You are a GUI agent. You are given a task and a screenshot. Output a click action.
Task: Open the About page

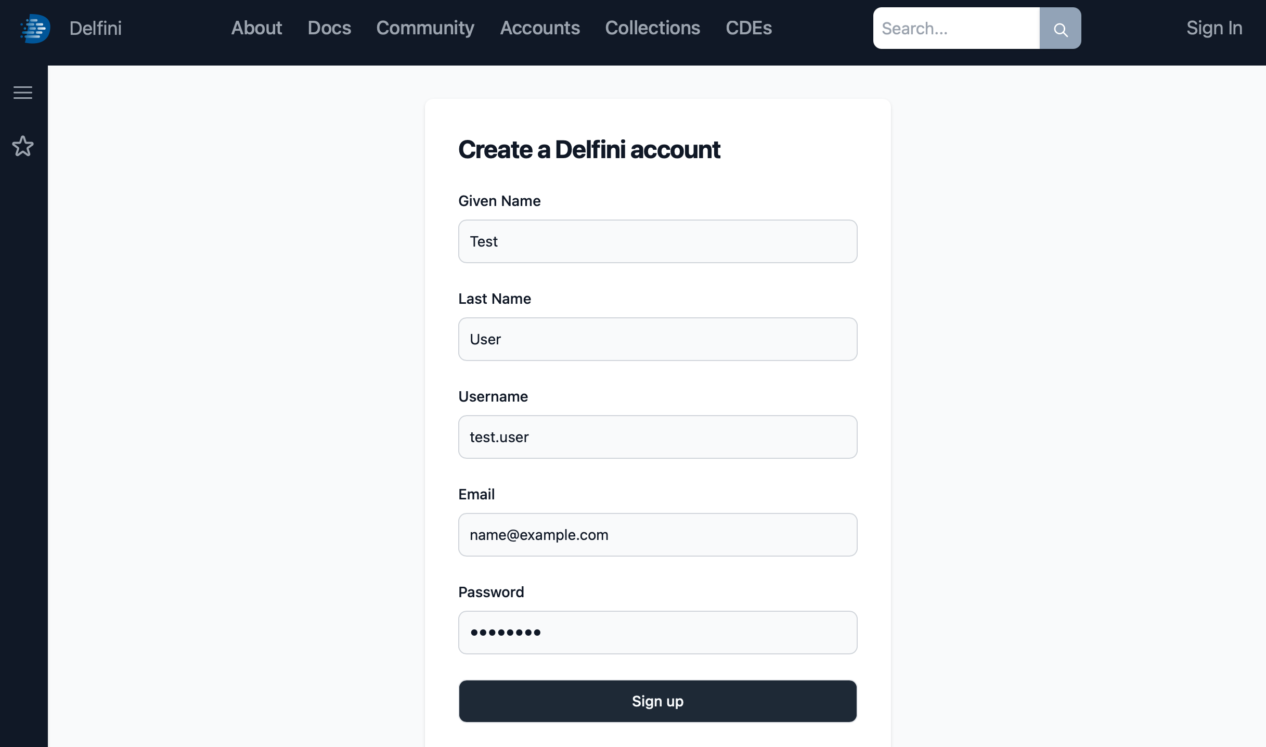(x=256, y=28)
